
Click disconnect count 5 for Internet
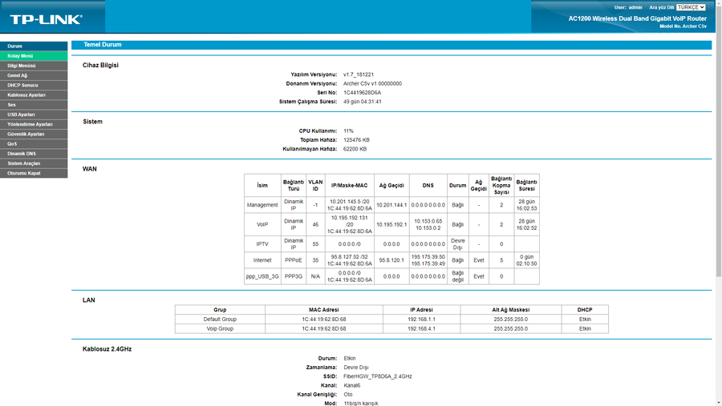501,260
